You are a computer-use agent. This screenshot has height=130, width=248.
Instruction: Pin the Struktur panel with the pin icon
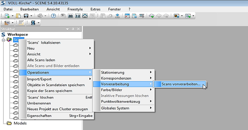click(73, 29)
